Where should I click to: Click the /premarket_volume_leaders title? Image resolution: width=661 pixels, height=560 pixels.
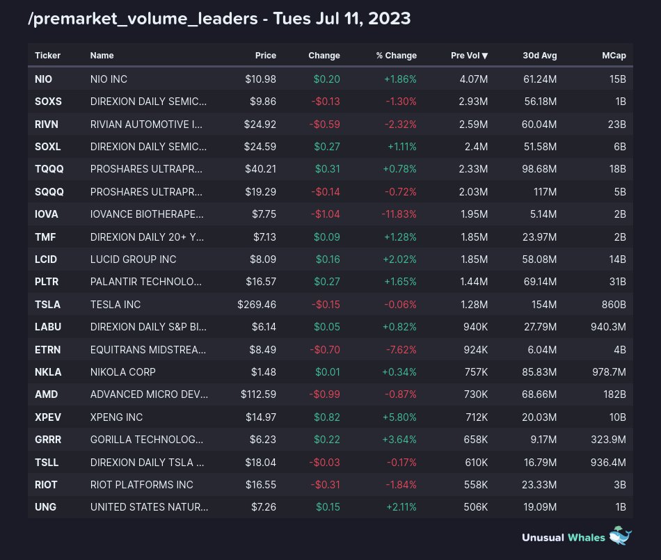point(143,19)
